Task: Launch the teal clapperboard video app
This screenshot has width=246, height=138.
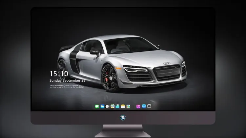Action: coord(117,106)
